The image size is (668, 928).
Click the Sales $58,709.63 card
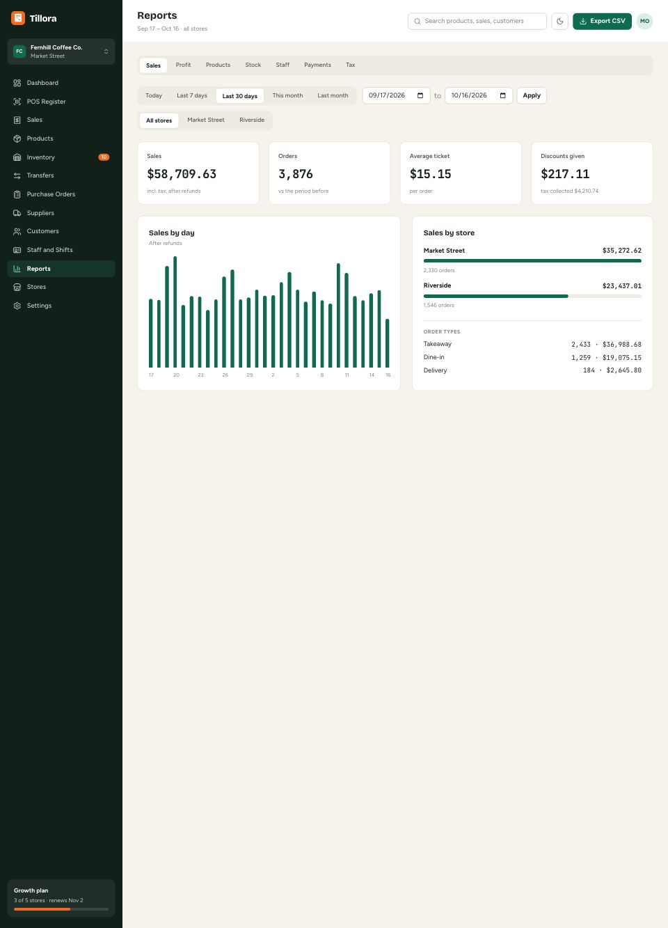click(198, 173)
